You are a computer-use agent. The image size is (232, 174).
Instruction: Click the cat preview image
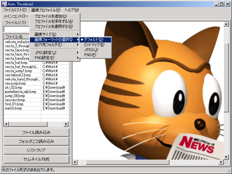(x=148, y=90)
